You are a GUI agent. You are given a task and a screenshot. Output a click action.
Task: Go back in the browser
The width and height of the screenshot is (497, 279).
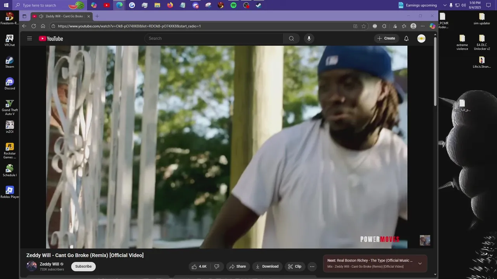point(24,26)
